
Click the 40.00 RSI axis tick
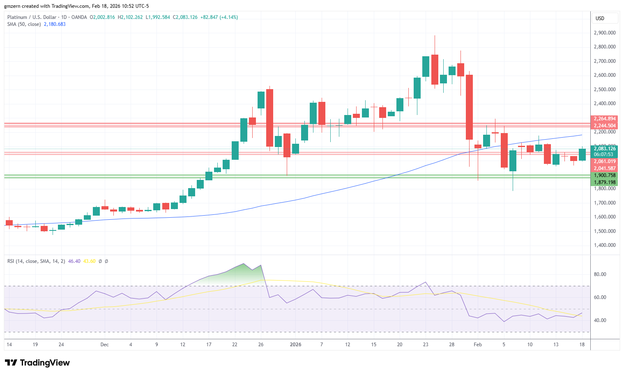(x=600, y=320)
